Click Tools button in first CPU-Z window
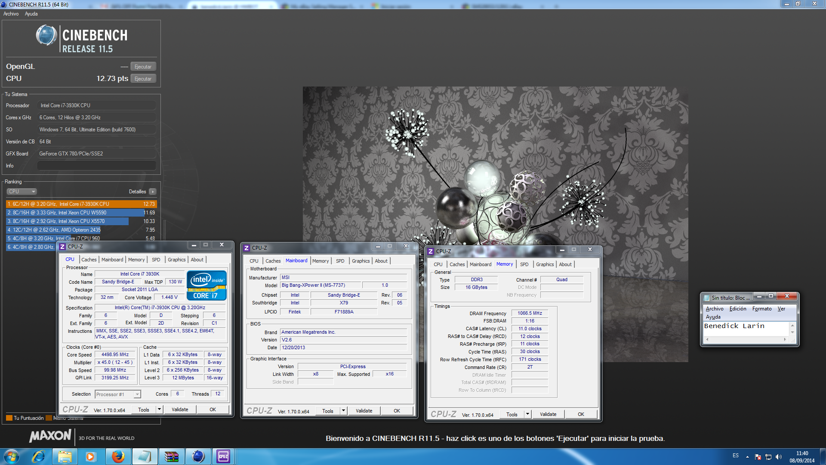The image size is (826, 465). 144,409
